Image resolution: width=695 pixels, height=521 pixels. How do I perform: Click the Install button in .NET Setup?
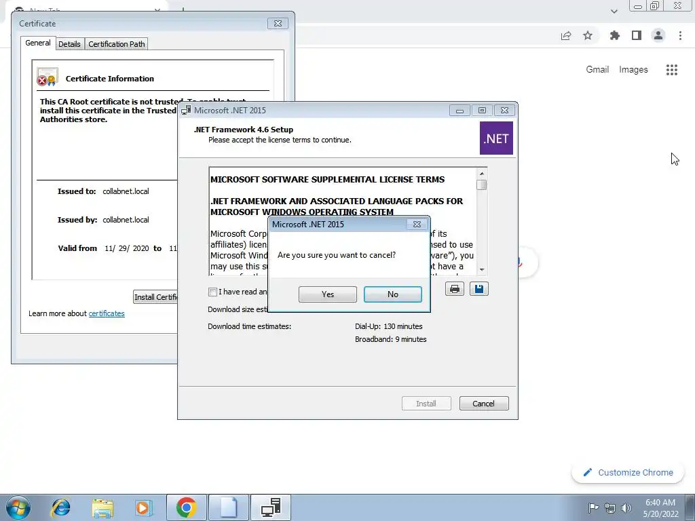[426, 404]
